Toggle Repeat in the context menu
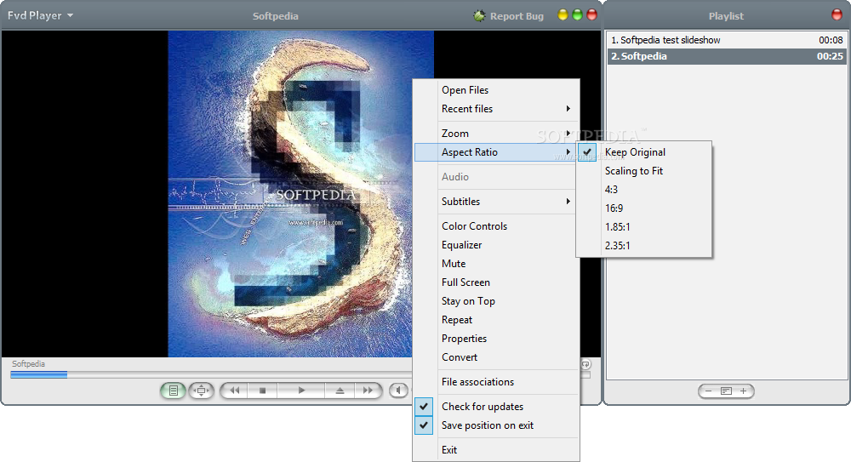The height and width of the screenshot is (462, 851). [x=496, y=320]
